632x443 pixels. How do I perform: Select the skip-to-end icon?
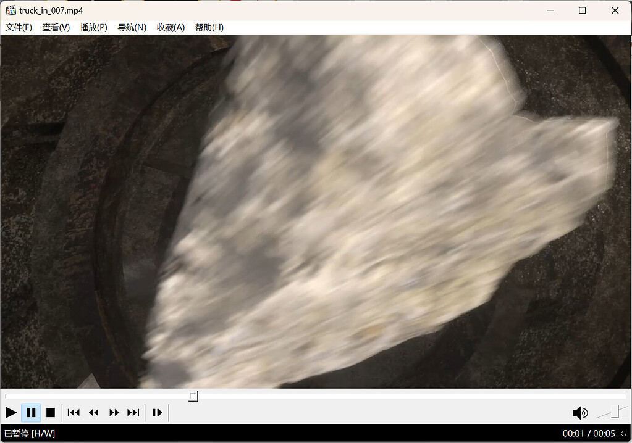click(133, 412)
